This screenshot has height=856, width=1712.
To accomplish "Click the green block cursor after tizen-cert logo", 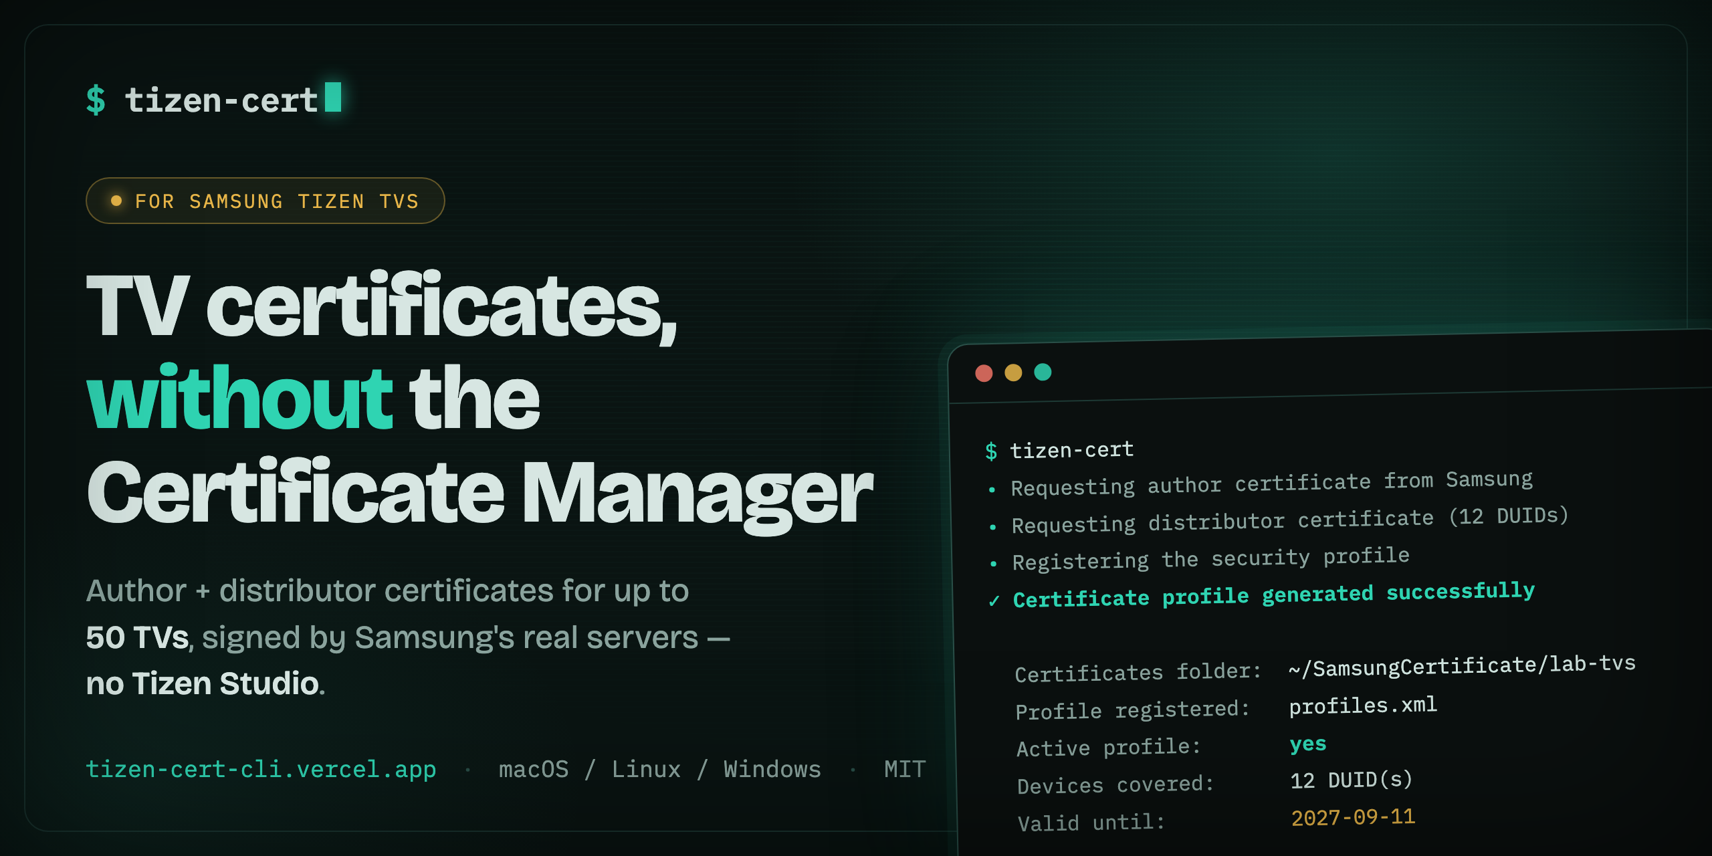I will (x=333, y=97).
